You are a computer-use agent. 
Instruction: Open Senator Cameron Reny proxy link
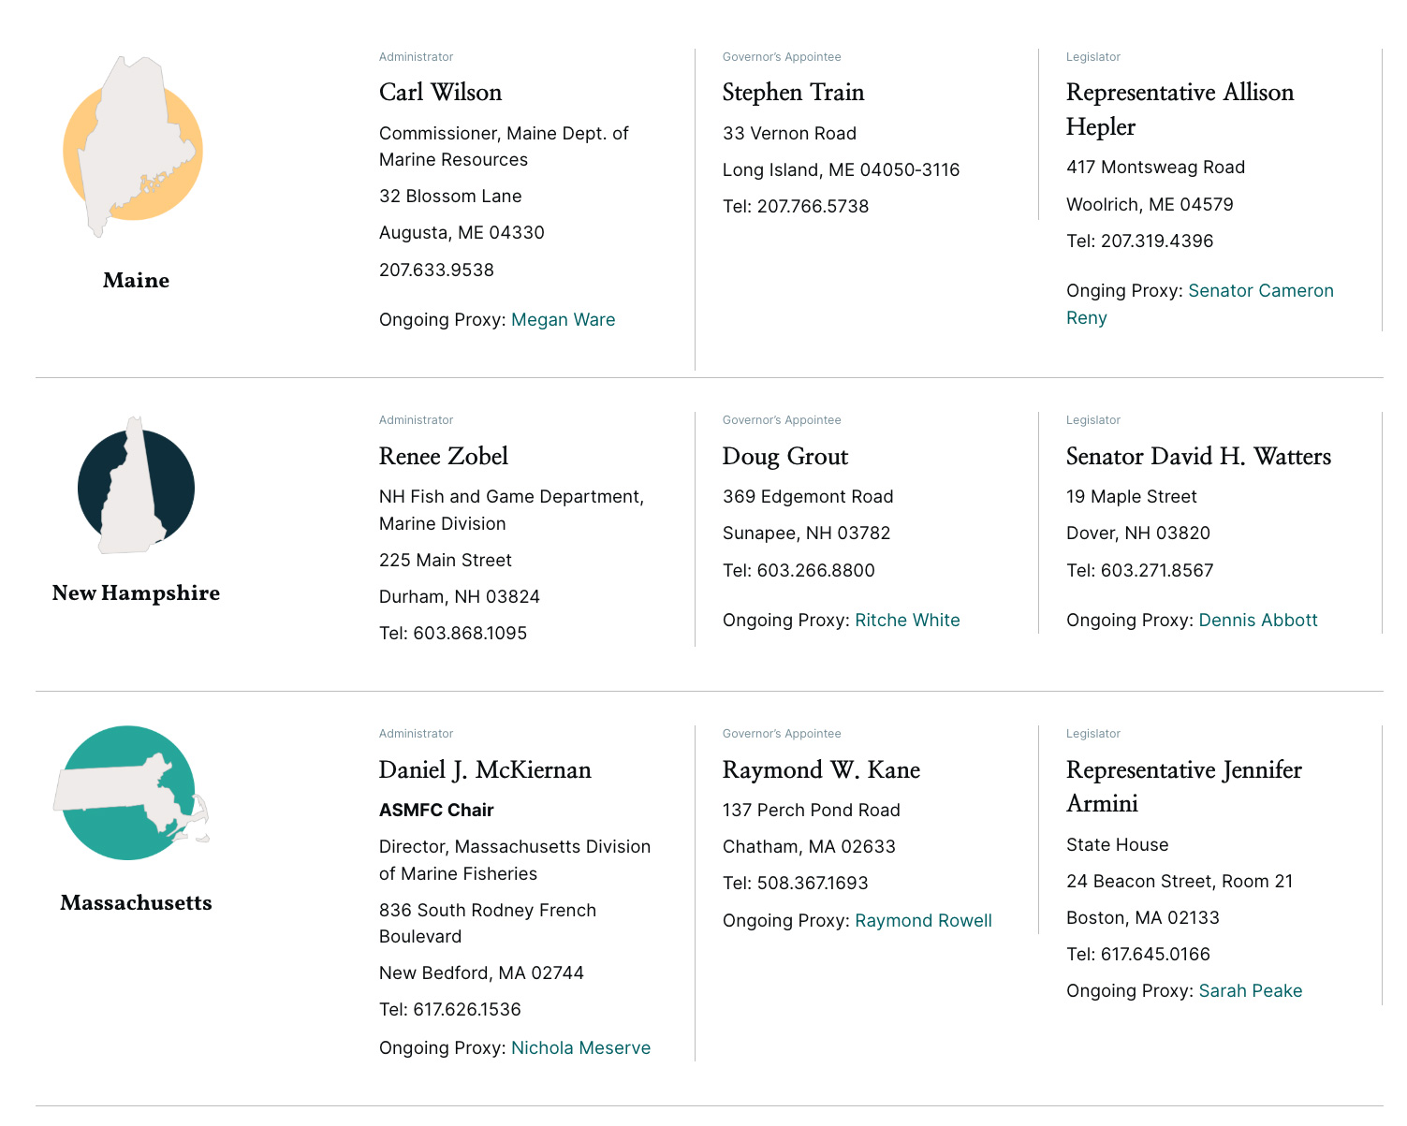1260,291
